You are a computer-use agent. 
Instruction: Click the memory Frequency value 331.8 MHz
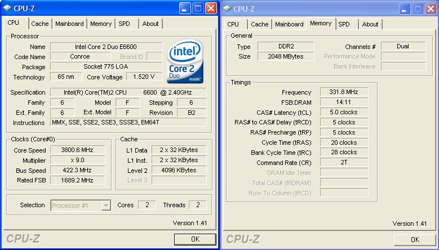pos(344,92)
